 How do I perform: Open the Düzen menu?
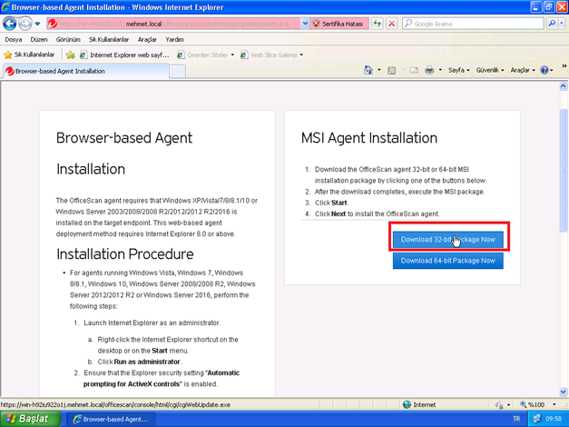tap(39, 40)
